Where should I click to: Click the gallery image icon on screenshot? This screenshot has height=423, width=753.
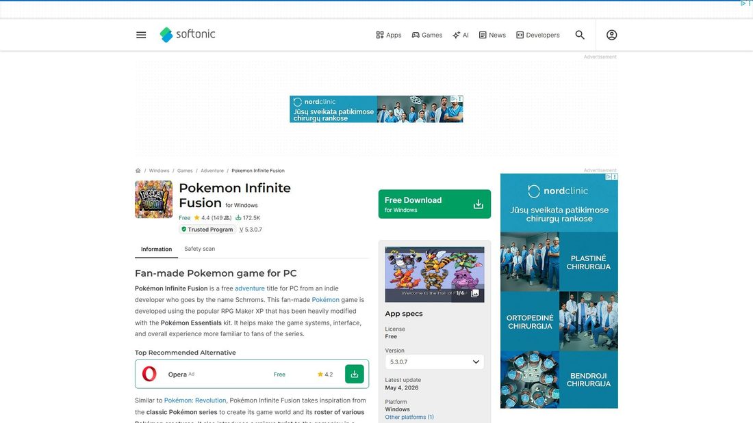pos(475,293)
